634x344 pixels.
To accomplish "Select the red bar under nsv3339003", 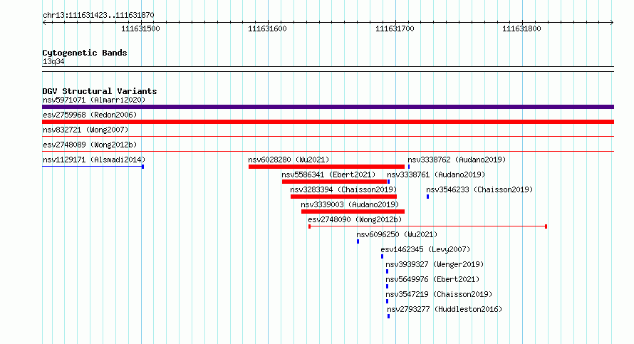I will 353,212.
